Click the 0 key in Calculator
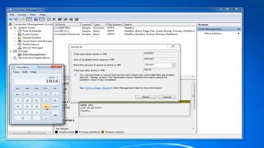264x148 pixels. click(x=23, y=118)
